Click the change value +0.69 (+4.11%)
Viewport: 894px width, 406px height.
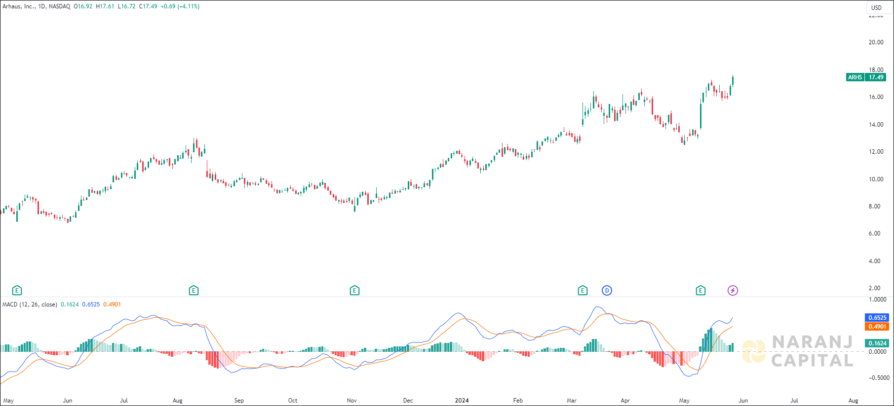click(180, 6)
